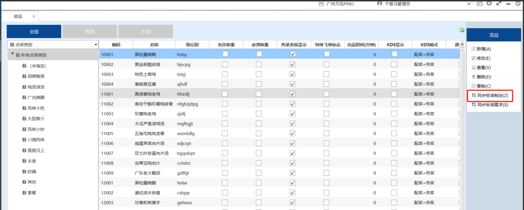The image size is (524, 210).
Task: Click the 千里马管理员 user avatar icon
Action: [380, 4]
